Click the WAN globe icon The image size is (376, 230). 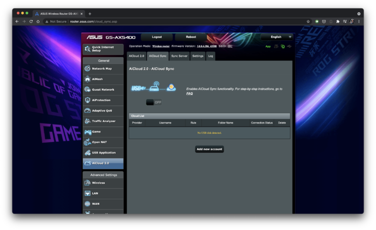click(87, 204)
